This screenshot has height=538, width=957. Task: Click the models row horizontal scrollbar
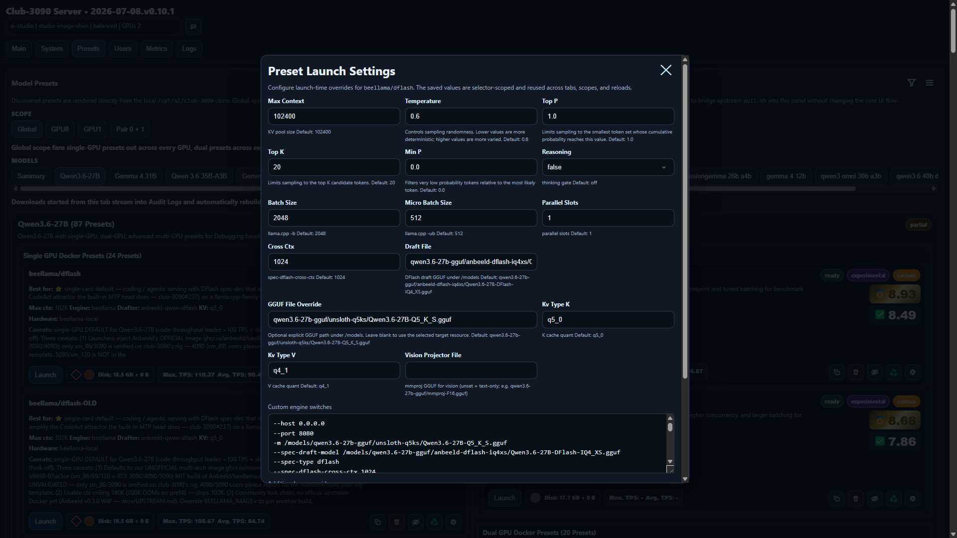(x=438, y=189)
